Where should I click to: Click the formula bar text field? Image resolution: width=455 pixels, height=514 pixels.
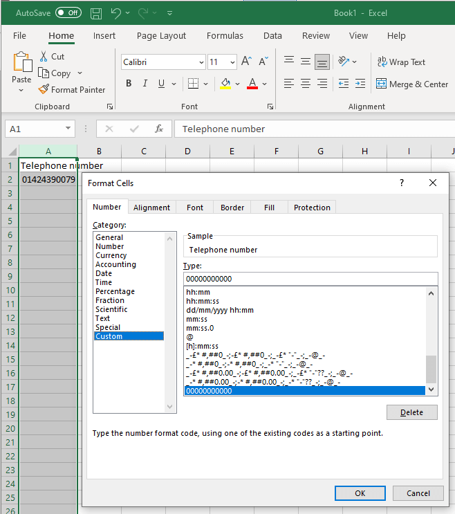pos(315,129)
